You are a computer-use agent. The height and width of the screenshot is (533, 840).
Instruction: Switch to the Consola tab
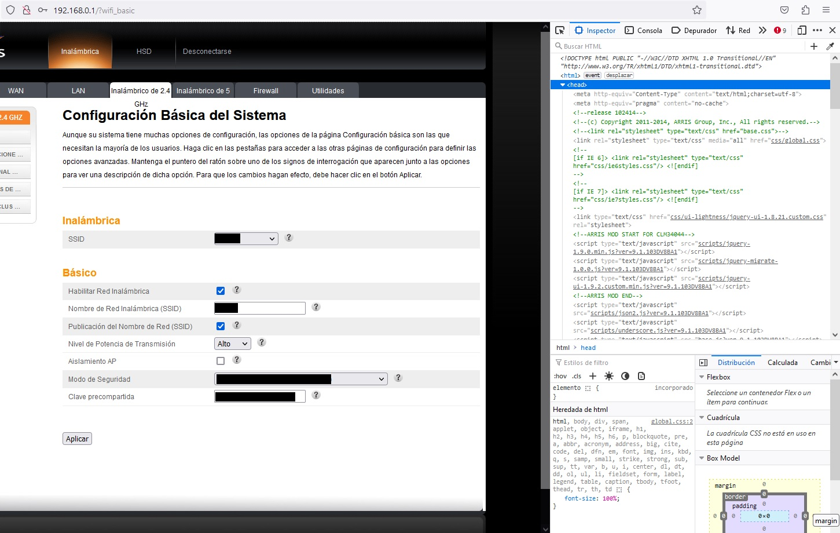point(643,30)
